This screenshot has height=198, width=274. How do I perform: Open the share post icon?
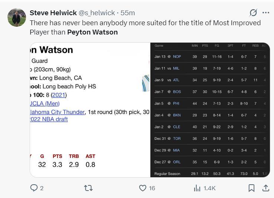266,188
